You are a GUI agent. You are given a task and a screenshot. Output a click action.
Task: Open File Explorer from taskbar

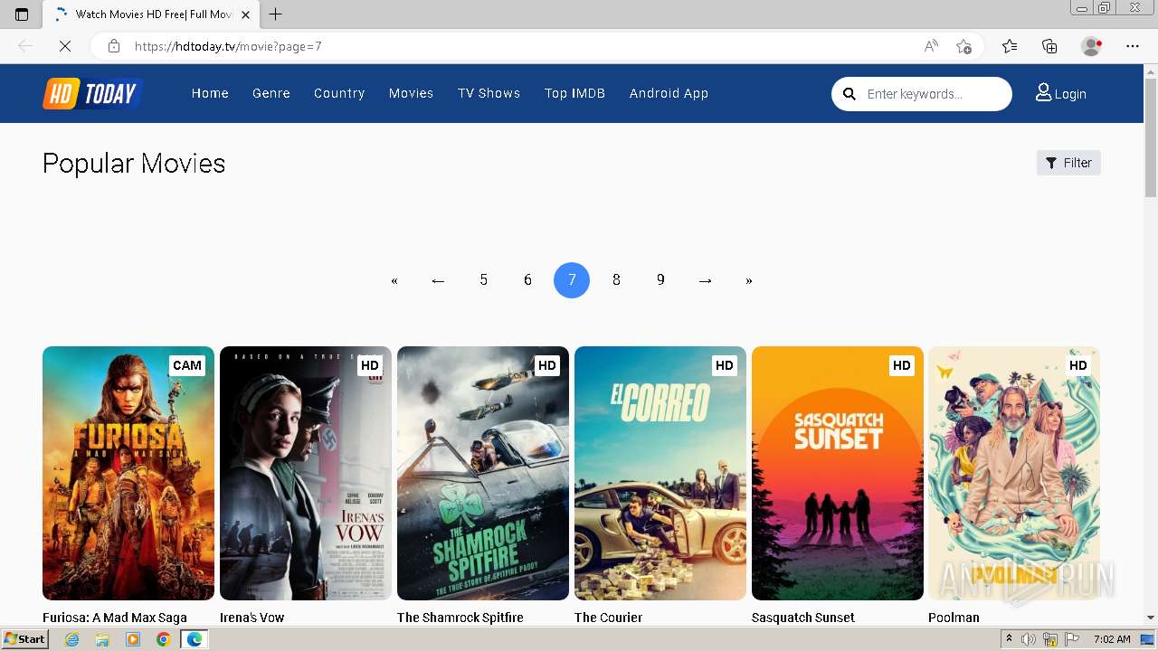[x=102, y=639]
